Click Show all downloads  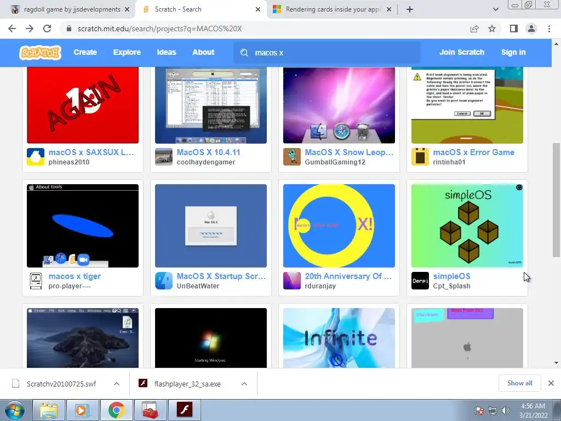click(519, 383)
